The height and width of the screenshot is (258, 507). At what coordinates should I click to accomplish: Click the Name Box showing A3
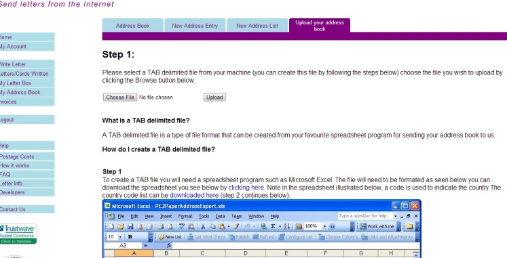[x=123, y=246]
